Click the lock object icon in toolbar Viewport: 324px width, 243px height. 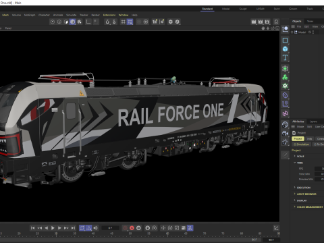point(114,22)
